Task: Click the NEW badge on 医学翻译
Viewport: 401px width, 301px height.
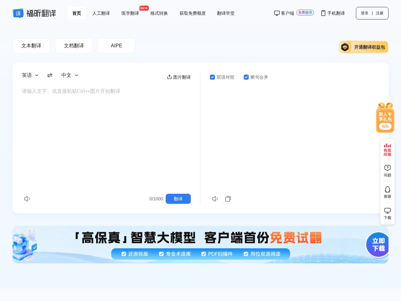Action: pyautogui.click(x=144, y=8)
